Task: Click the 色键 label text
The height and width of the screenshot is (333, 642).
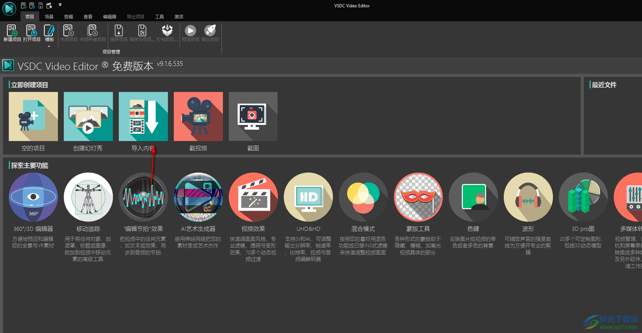Action: tap(473, 229)
